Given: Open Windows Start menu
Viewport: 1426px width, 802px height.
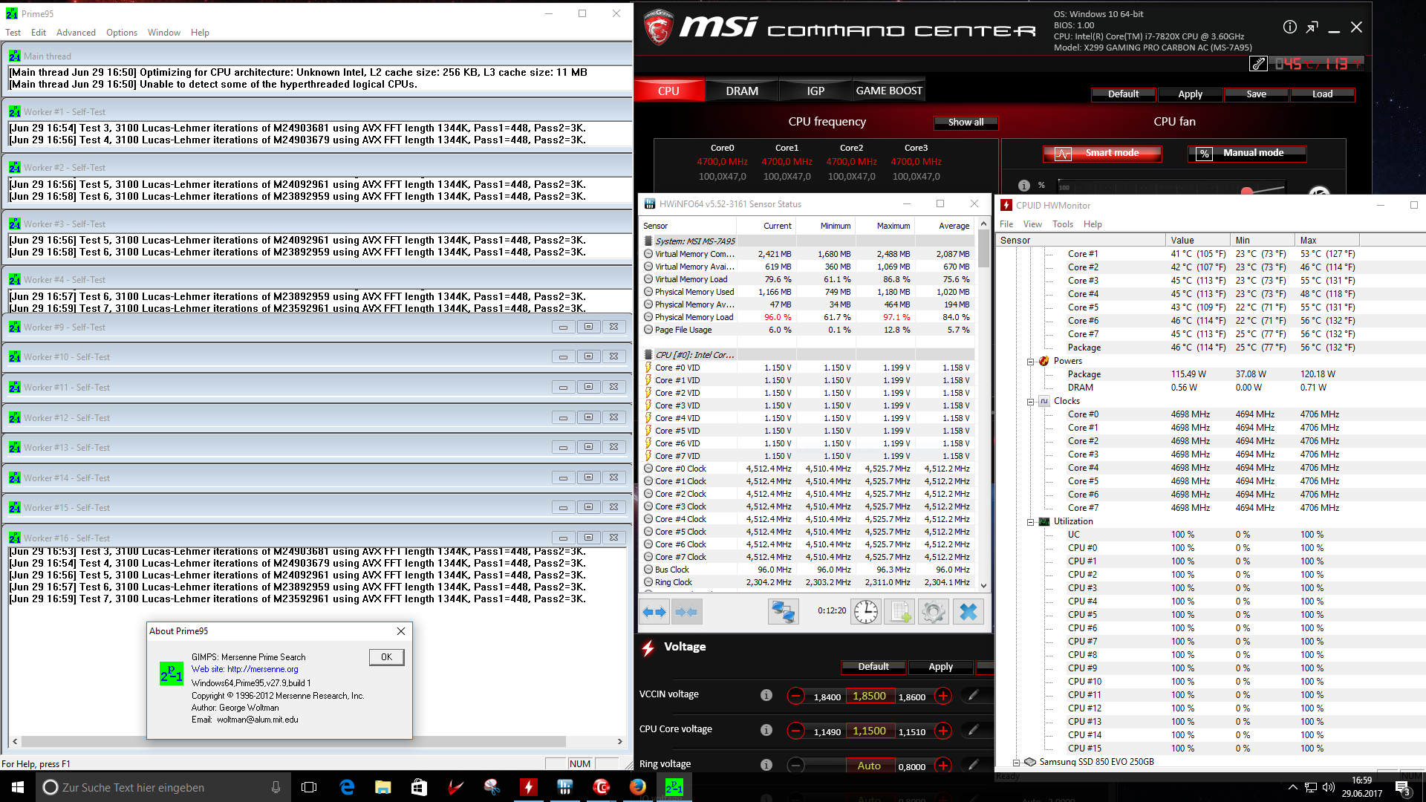Looking at the screenshot, I should point(18,787).
